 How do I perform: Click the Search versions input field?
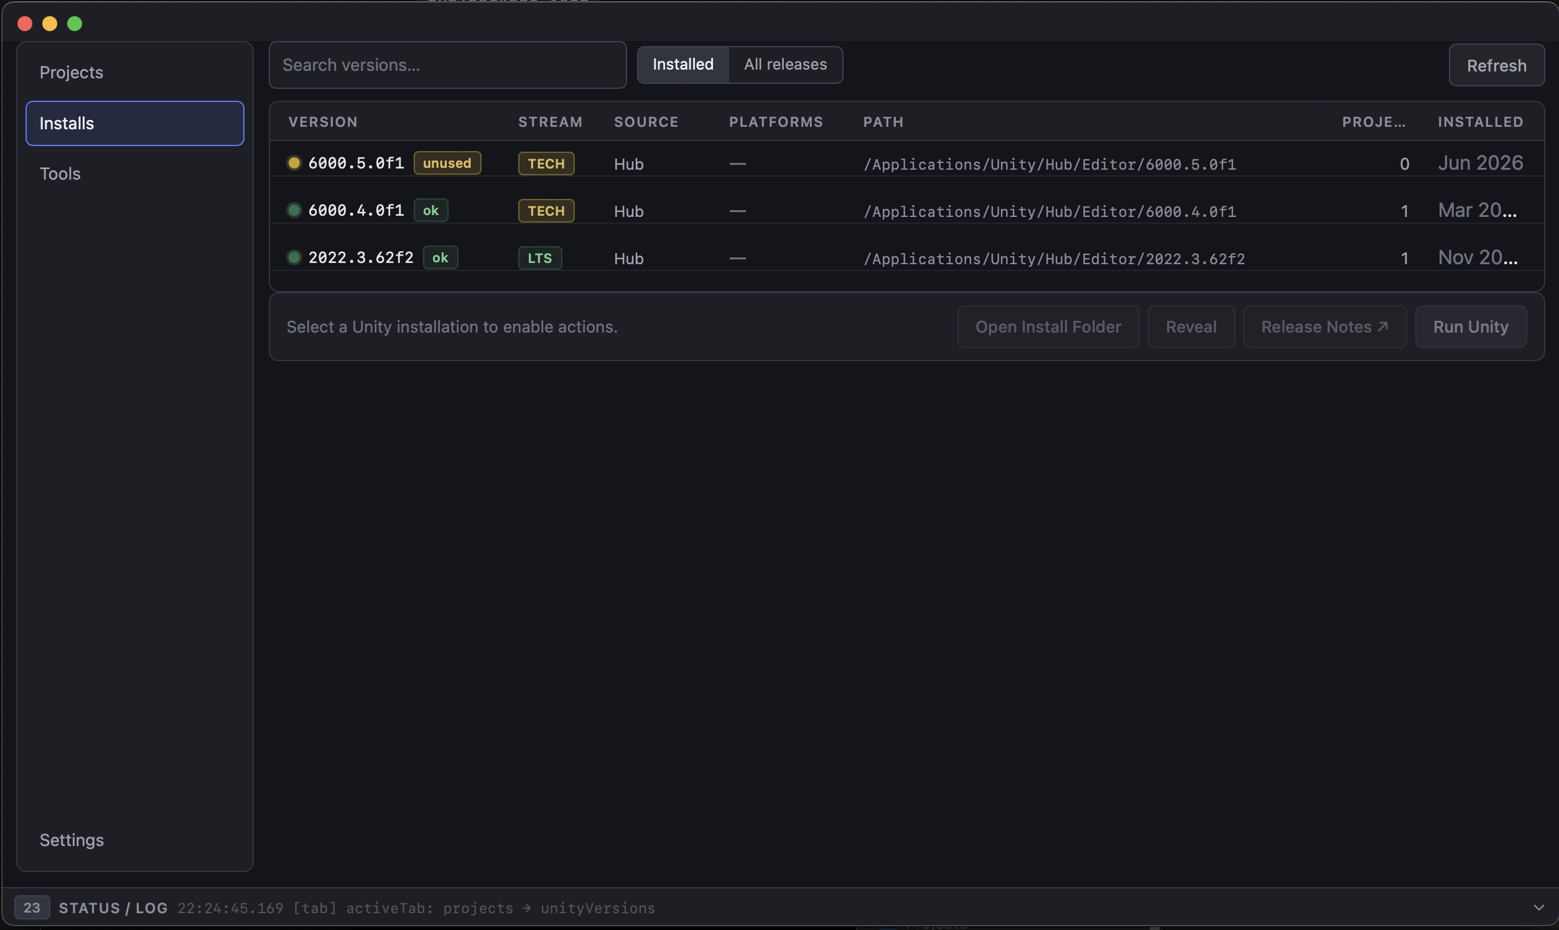pos(448,65)
